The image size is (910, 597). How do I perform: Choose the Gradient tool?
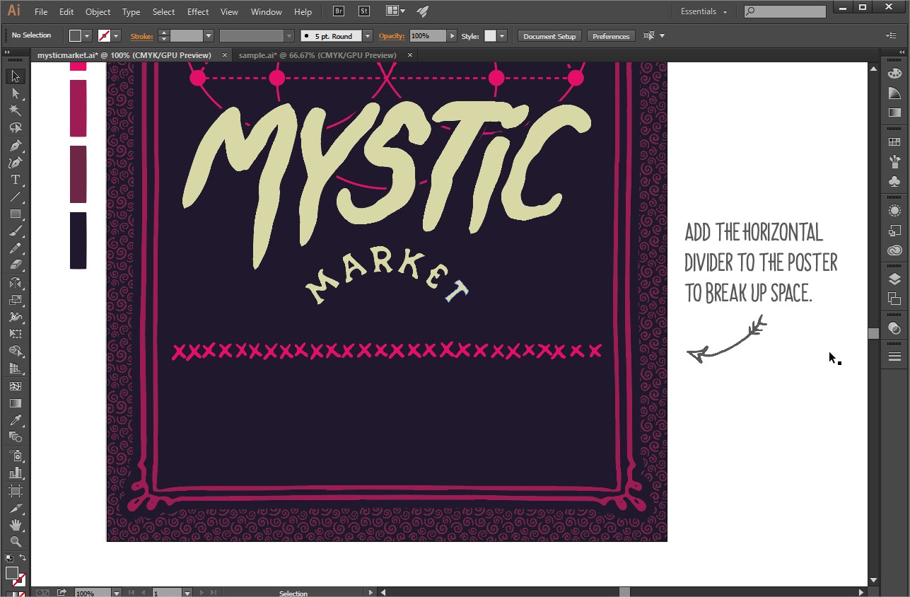click(16, 403)
